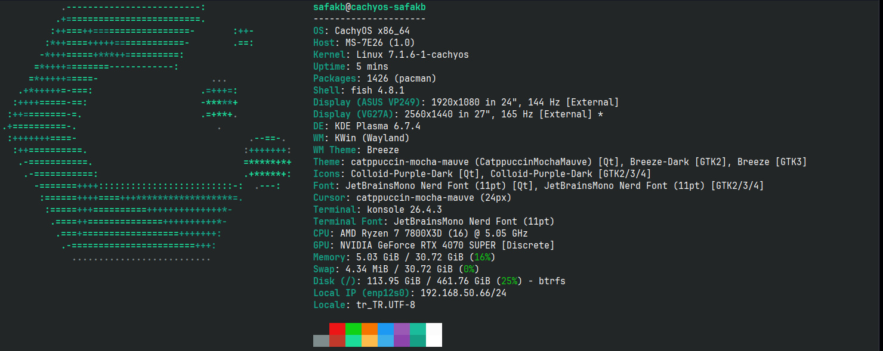
Task: Pick the upper-row blue color swatch
Action: click(385, 329)
